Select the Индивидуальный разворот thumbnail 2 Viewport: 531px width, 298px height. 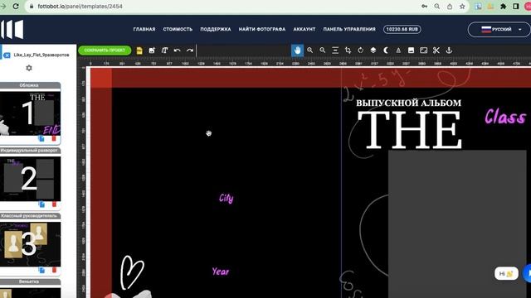point(30,179)
